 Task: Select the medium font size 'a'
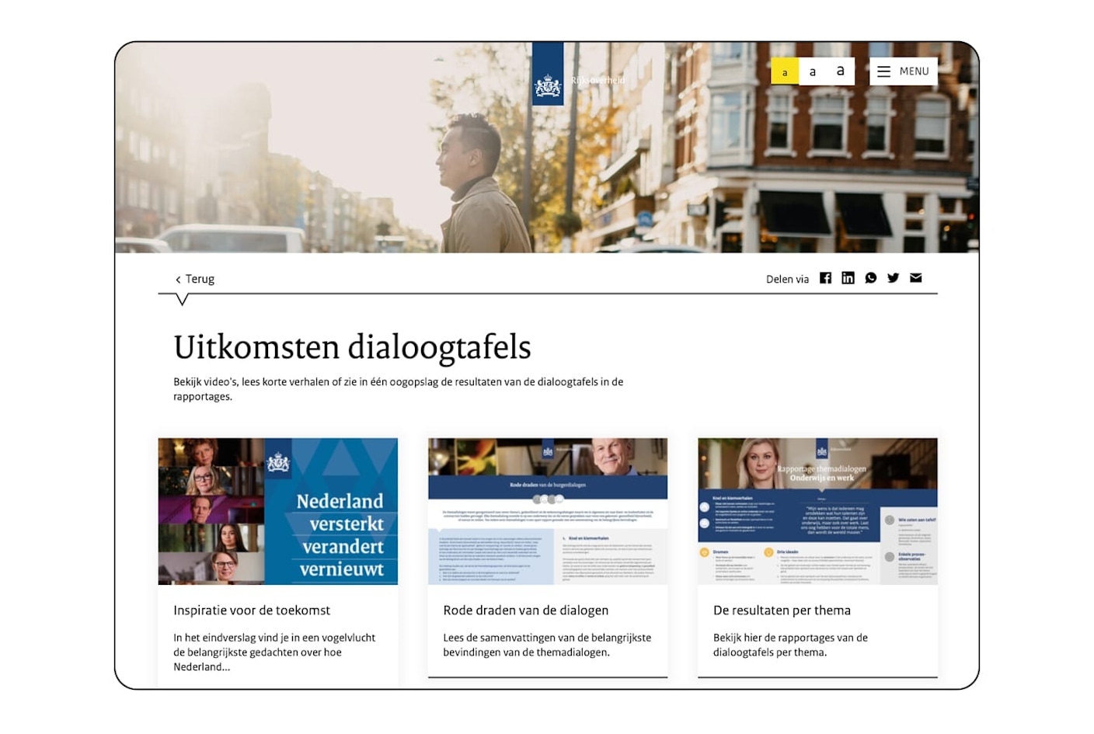point(813,71)
